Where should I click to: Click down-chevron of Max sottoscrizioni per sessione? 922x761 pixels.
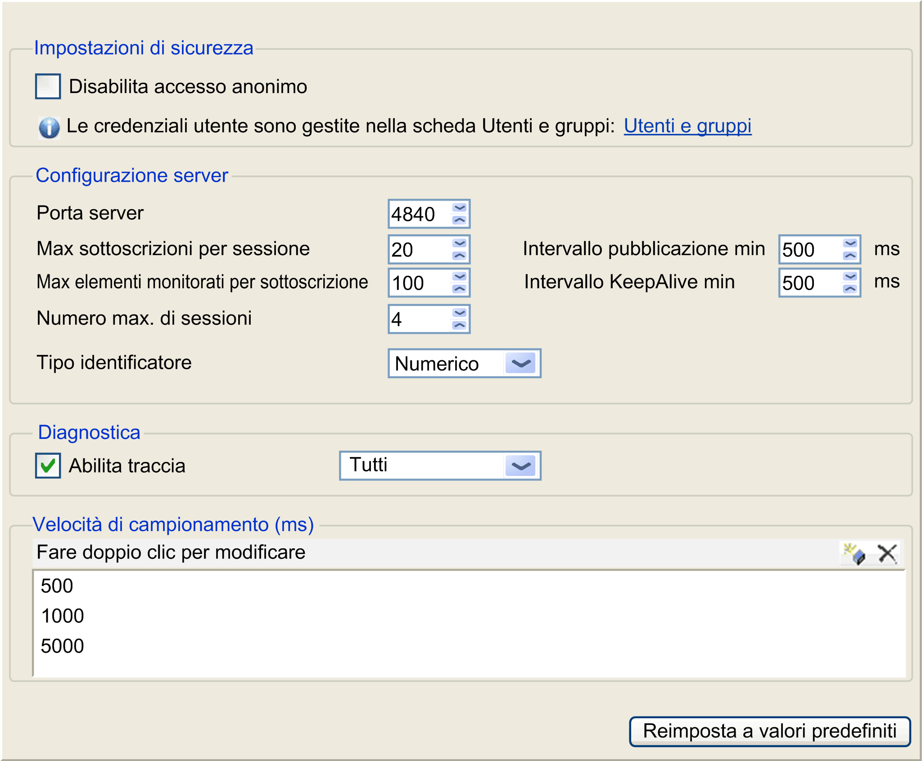click(459, 243)
